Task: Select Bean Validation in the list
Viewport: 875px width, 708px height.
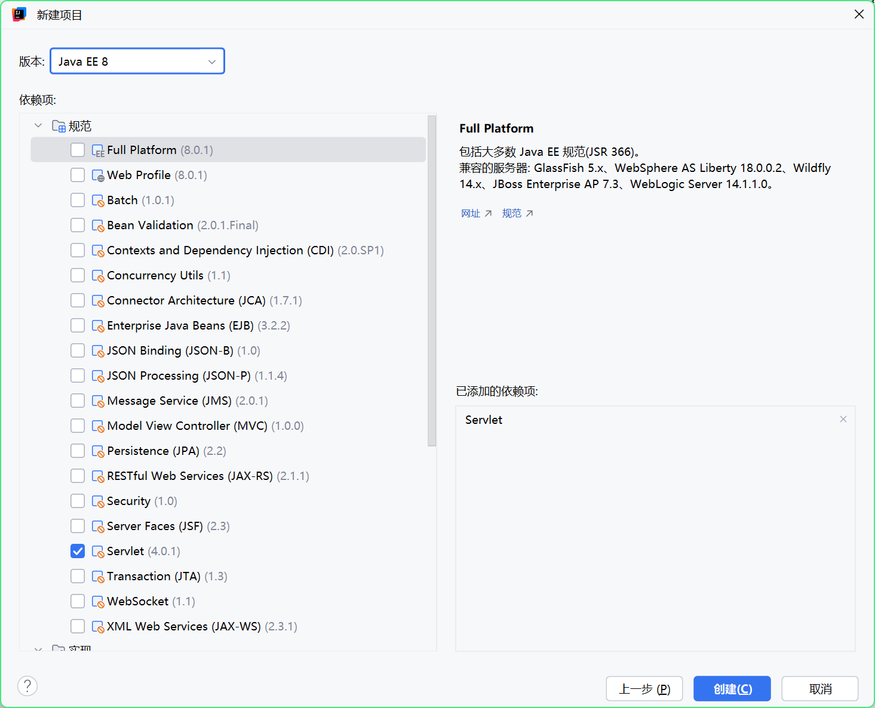Action: 150,225
